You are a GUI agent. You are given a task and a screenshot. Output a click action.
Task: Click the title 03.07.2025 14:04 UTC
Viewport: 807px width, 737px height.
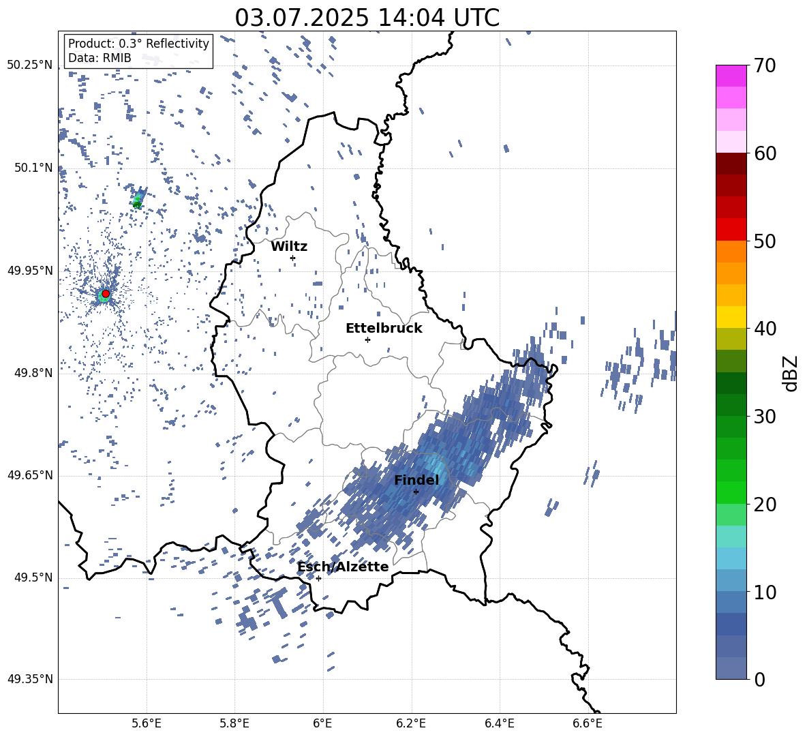coord(367,18)
